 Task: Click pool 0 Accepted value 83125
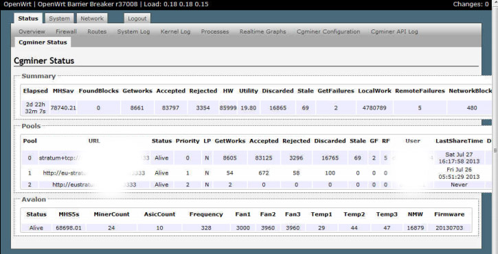tap(264, 157)
